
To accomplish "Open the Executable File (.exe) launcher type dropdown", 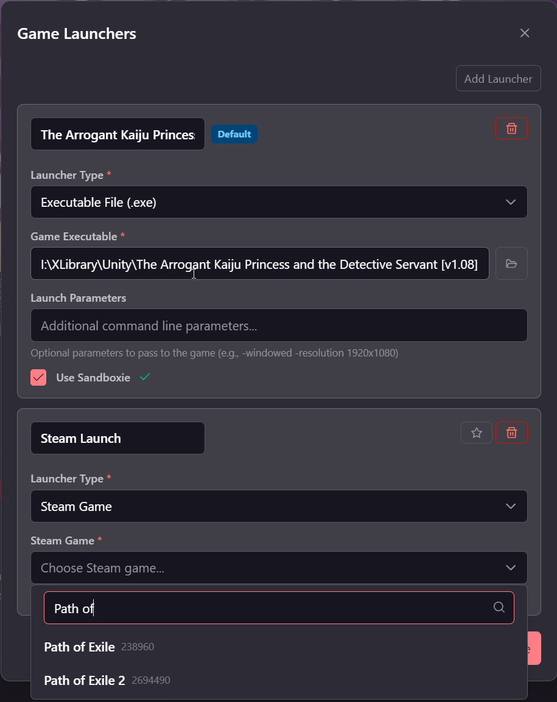I will point(279,202).
